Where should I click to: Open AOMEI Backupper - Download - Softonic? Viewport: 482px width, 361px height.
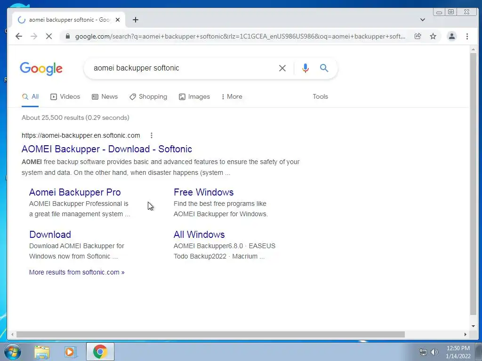tap(107, 149)
